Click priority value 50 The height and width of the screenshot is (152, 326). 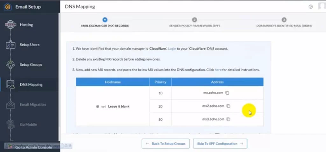pos(160,119)
